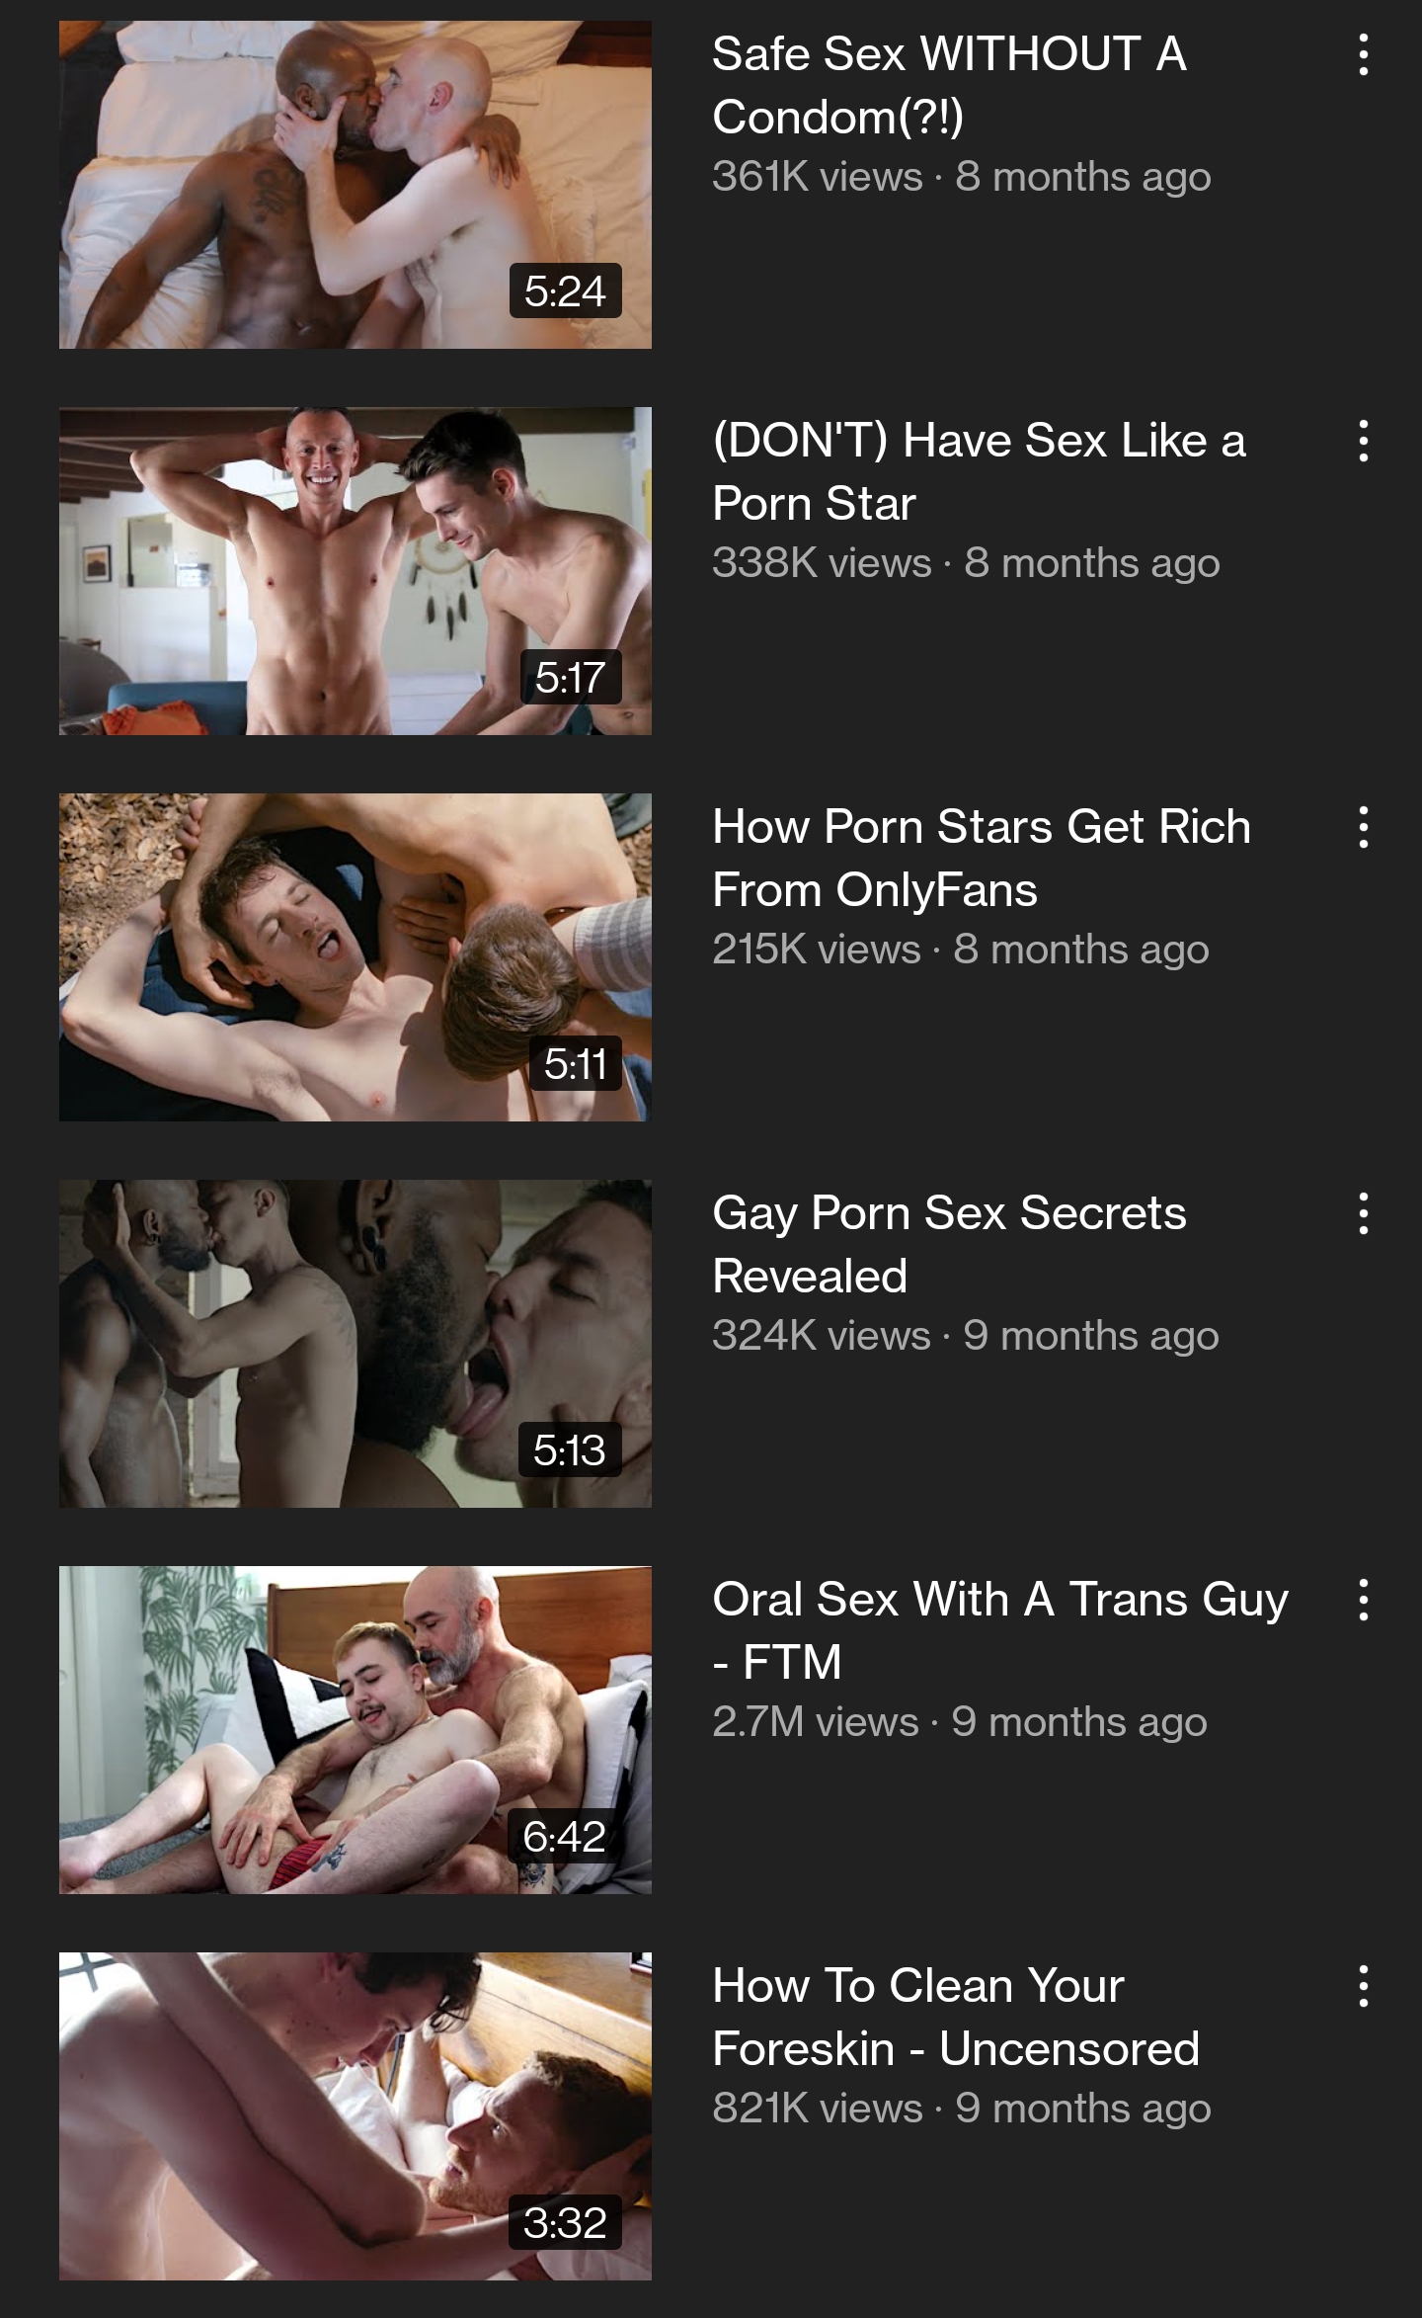1422x2318 pixels.
Task: Click the 821K views · 9 months ago text
Action: pyautogui.click(x=962, y=2109)
